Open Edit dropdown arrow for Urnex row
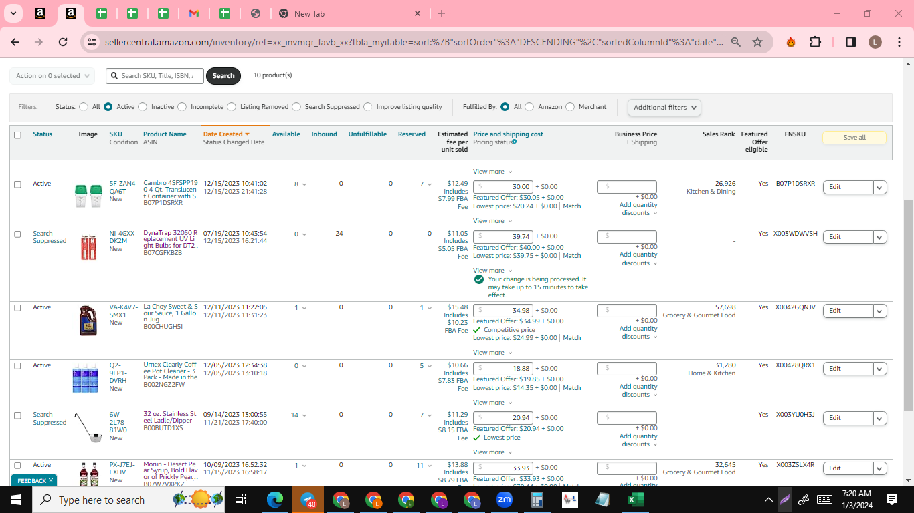914x513 pixels. [x=881, y=369]
